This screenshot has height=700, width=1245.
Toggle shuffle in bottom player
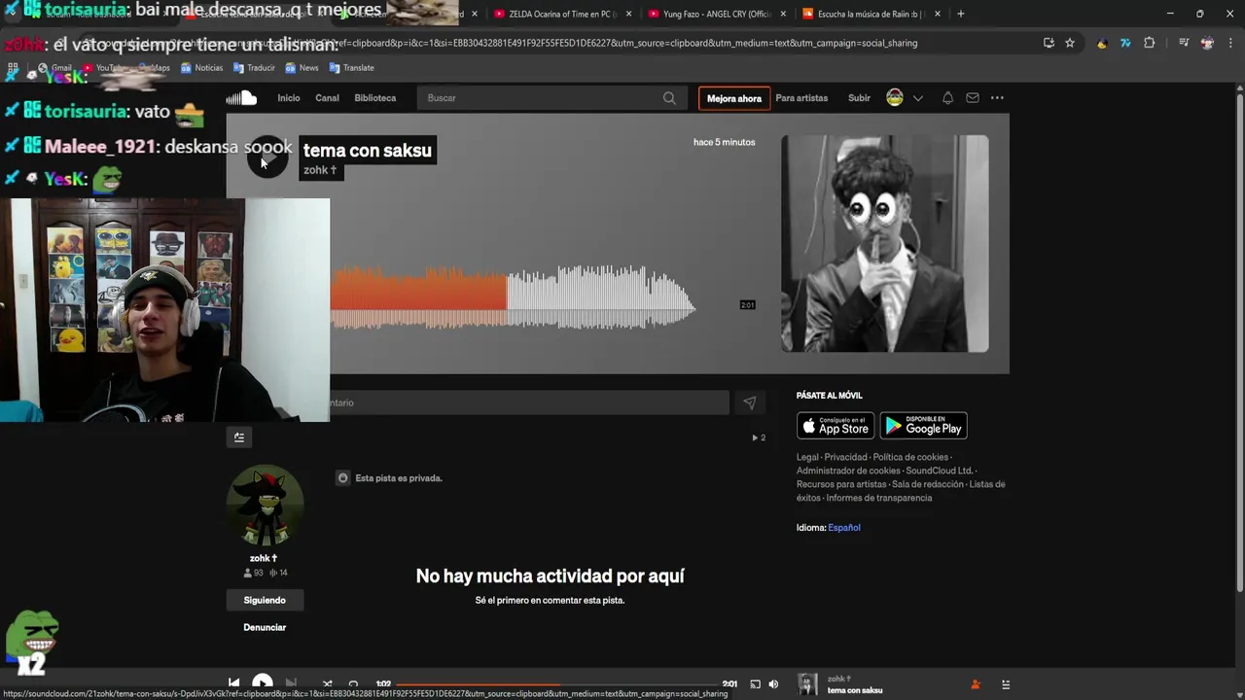pos(327,683)
